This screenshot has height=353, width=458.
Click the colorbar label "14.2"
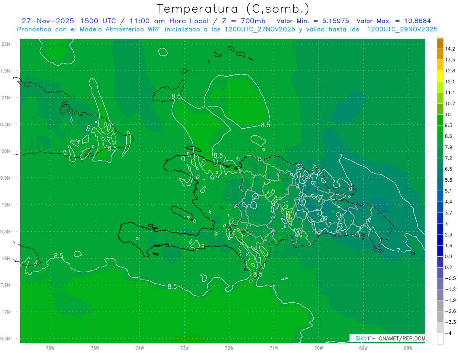tap(450, 49)
